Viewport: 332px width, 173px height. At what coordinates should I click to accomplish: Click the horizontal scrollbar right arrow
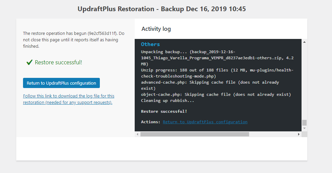298,134
